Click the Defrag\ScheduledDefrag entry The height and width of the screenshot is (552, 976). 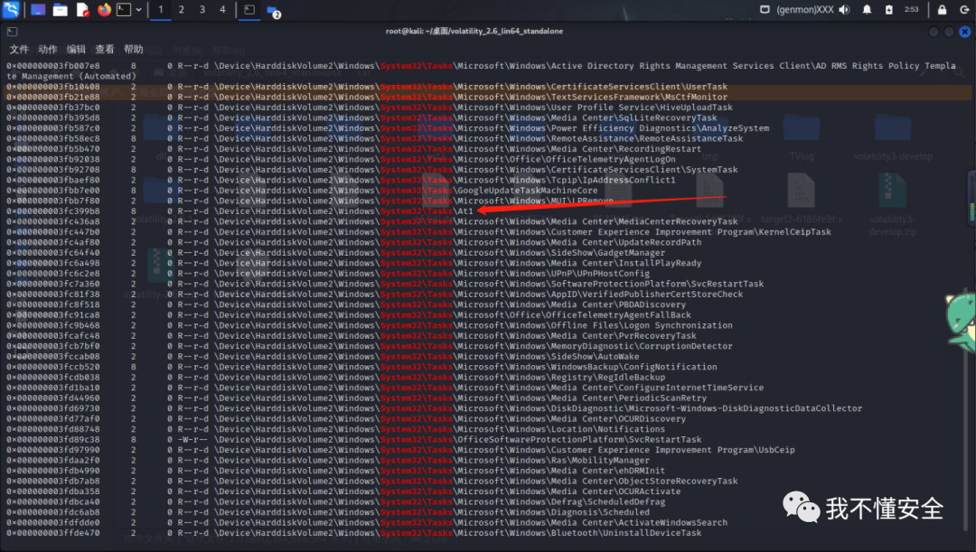click(607, 501)
